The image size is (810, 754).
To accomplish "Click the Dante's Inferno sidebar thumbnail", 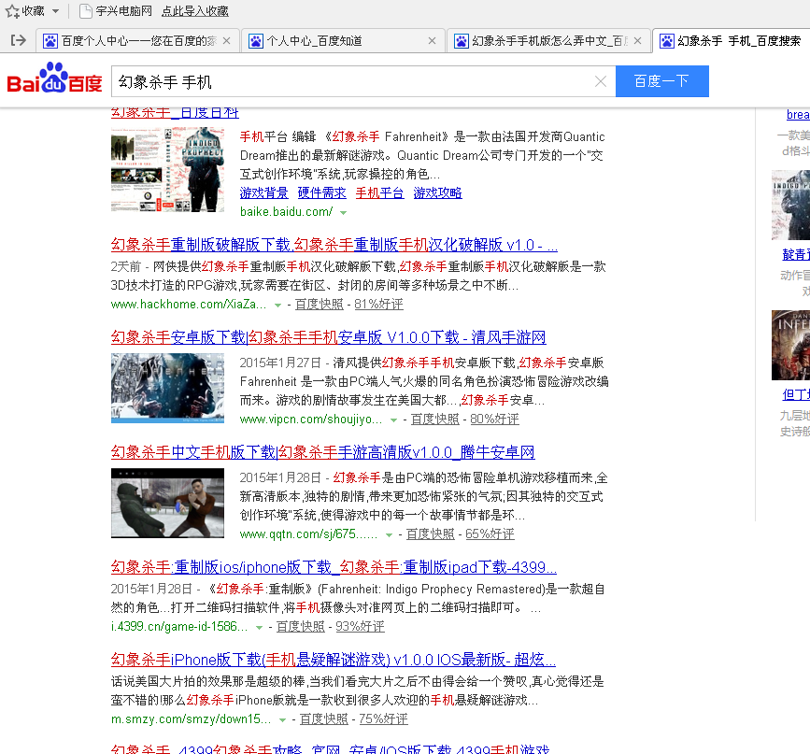I will point(791,345).
